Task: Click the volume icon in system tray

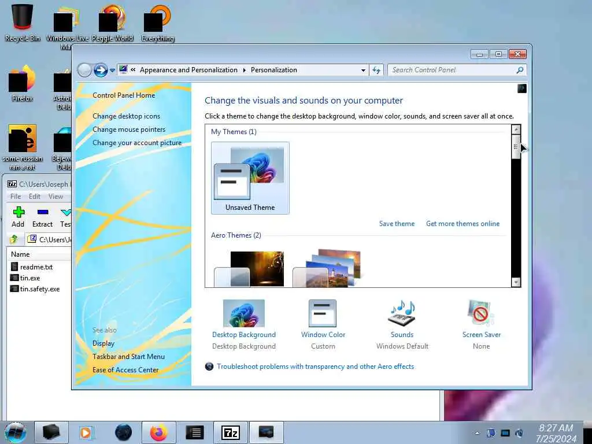Action: [x=520, y=433]
